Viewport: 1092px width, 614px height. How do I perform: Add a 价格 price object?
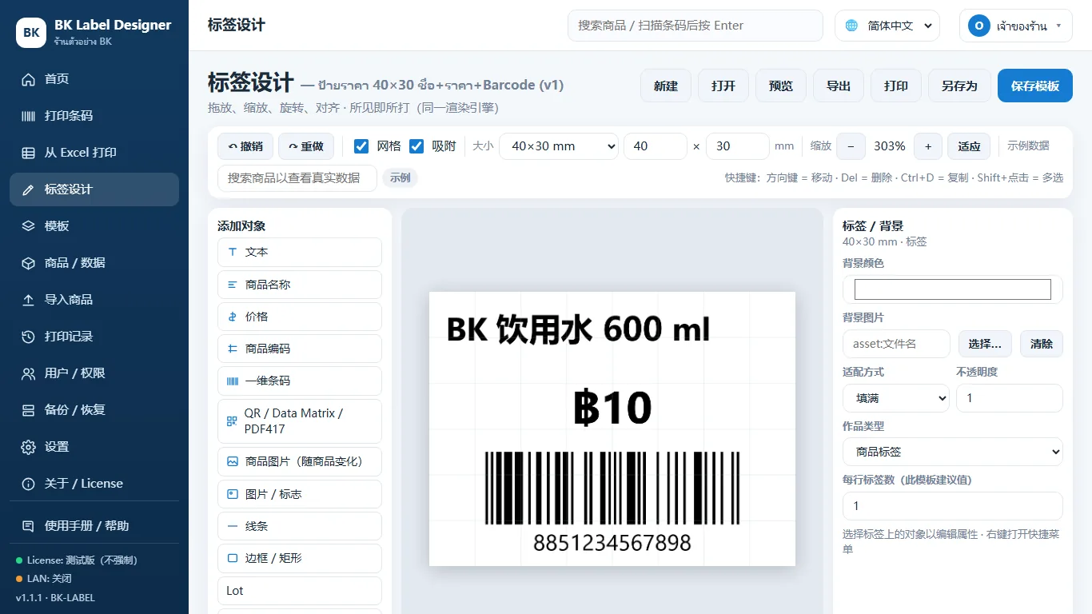[x=300, y=317]
